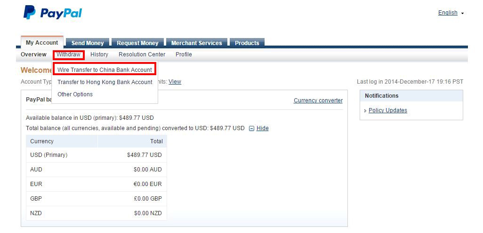Image resolution: width=483 pixels, height=233 pixels.
Task: Switch to the Send Money tab
Action: [88, 43]
